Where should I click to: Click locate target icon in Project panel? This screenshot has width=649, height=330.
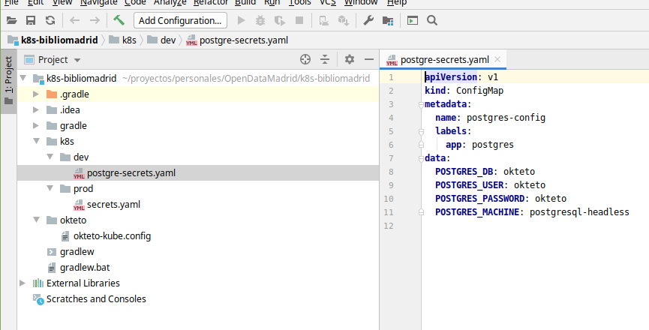pos(305,59)
